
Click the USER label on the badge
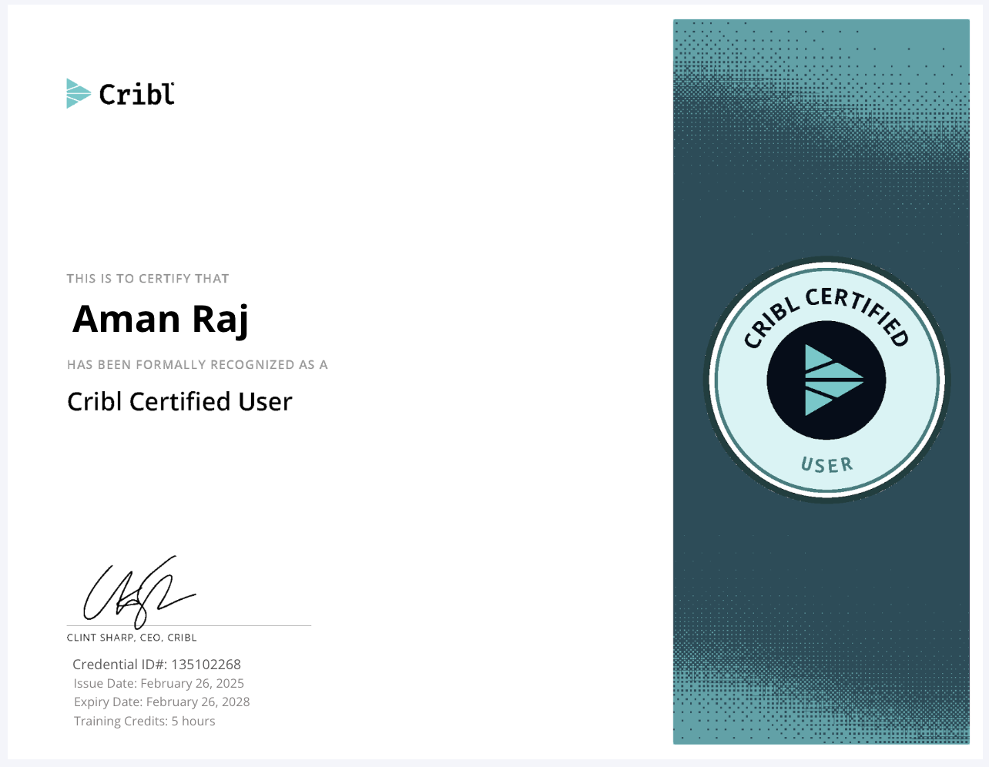(826, 464)
